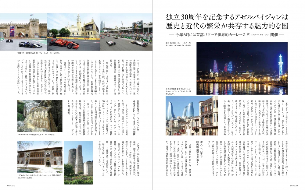This screenshot has width=305, height=190.
Task: Click the F2 car at castle wall photo
Action: tap(23, 32)
